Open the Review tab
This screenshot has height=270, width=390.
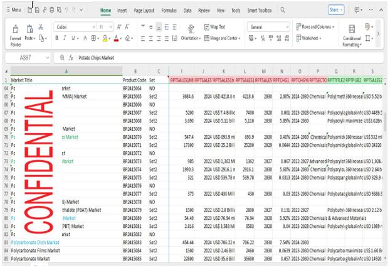tap(204, 11)
